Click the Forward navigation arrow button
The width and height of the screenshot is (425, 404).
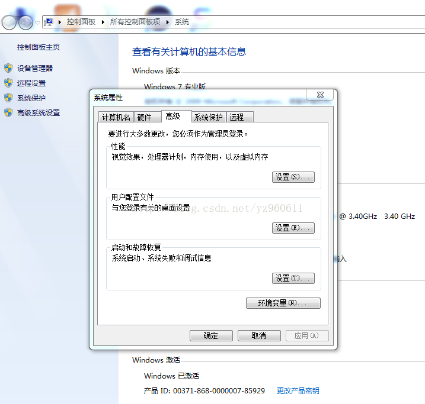point(25,22)
